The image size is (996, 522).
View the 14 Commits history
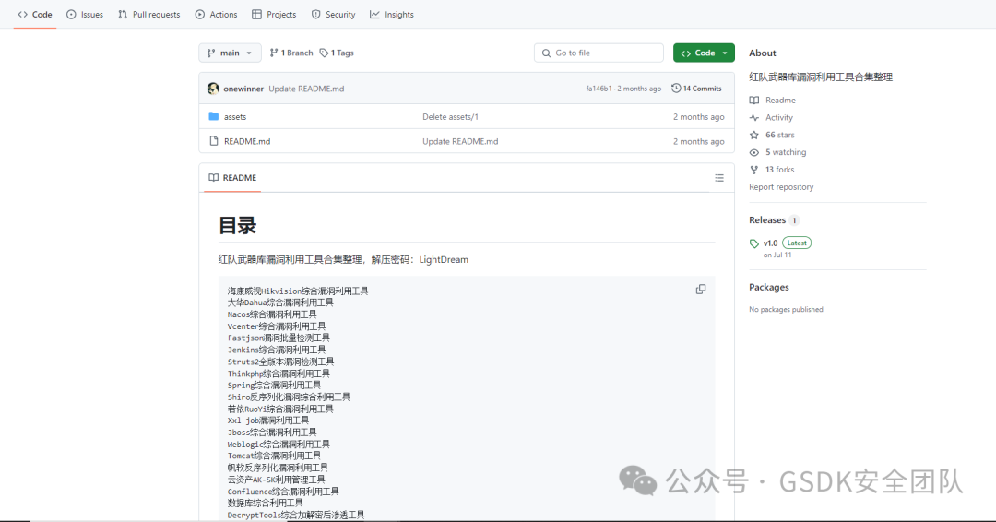(696, 89)
